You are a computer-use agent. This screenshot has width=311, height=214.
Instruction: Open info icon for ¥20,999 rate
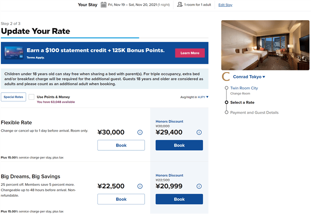199,186
